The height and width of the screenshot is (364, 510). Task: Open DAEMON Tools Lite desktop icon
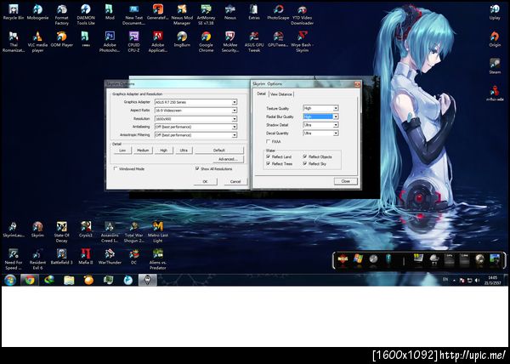coord(86,14)
